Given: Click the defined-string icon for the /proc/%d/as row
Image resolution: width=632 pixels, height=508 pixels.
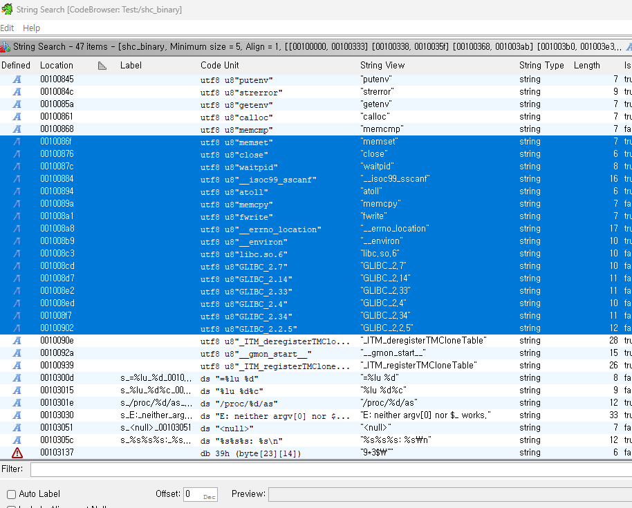Looking at the screenshot, I should pyautogui.click(x=17, y=403).
